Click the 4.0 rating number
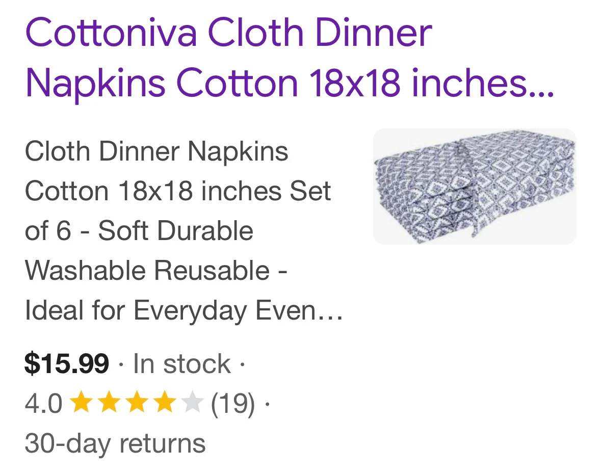The image size is (601, 475). (43, 404)
